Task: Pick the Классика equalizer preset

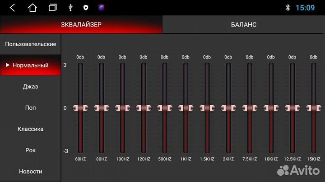Action: point(30,129)
